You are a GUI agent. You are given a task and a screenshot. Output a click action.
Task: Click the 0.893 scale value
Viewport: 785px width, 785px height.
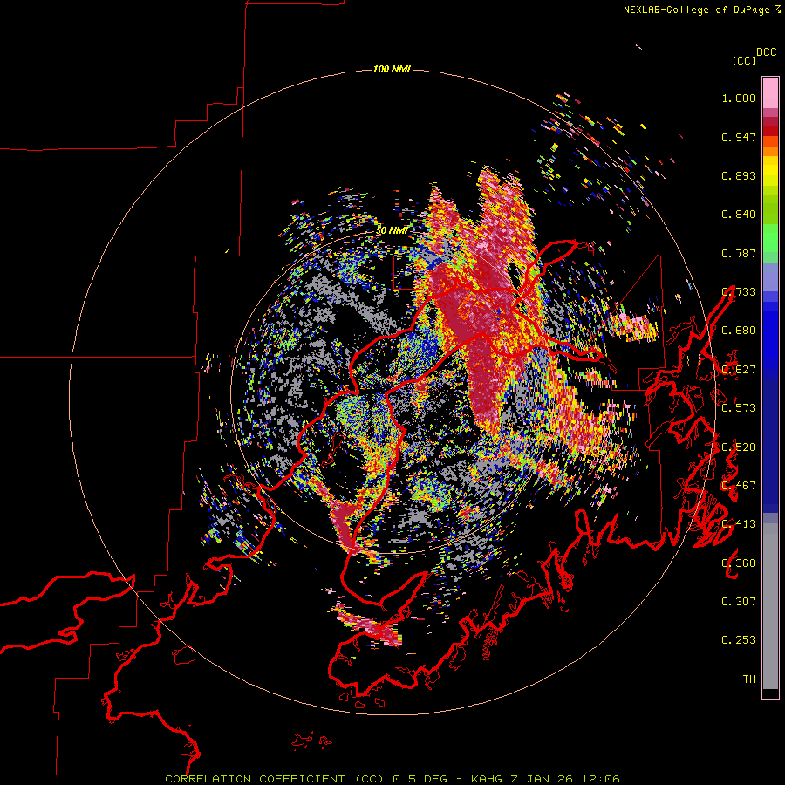pos(739,175)
